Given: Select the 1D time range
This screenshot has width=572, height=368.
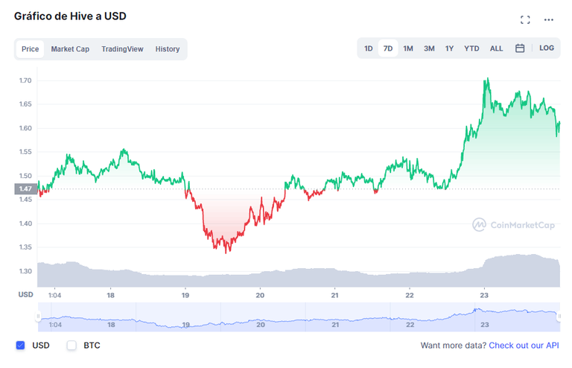Looking at the screenshot, I should [369, 48].
